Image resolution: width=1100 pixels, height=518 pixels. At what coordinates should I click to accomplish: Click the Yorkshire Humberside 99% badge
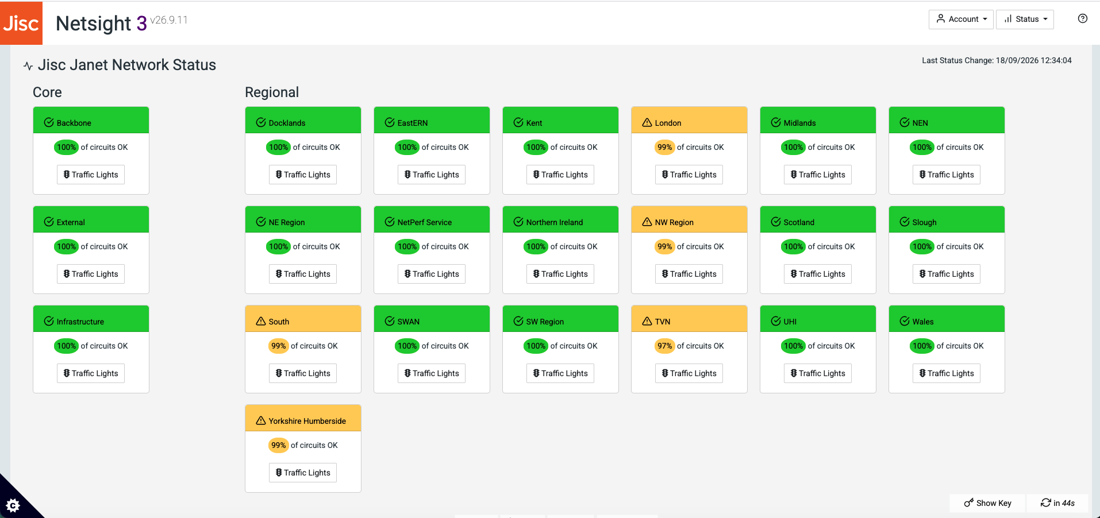coord(279,445)
